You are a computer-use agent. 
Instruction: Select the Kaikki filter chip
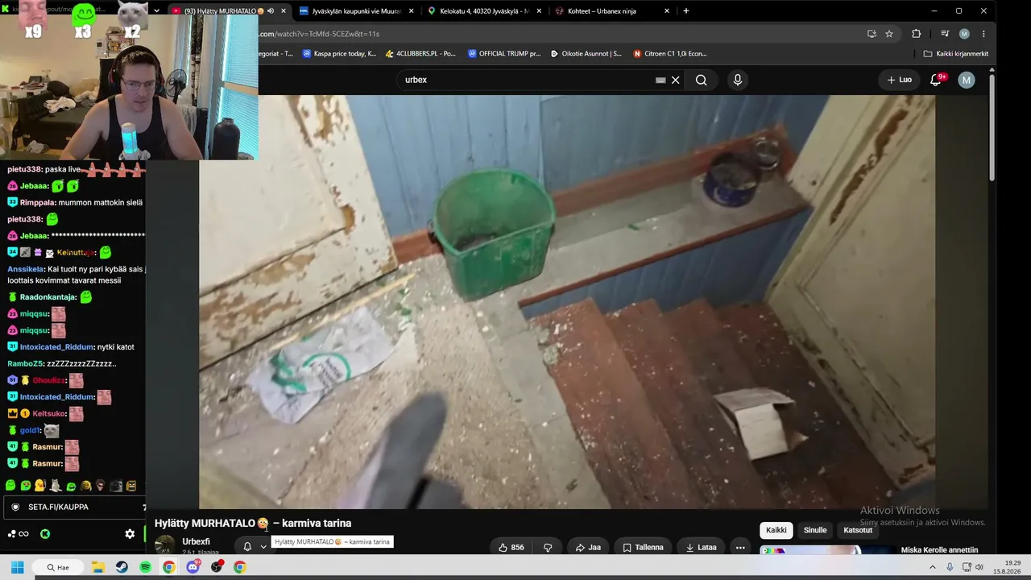[776, 530]
